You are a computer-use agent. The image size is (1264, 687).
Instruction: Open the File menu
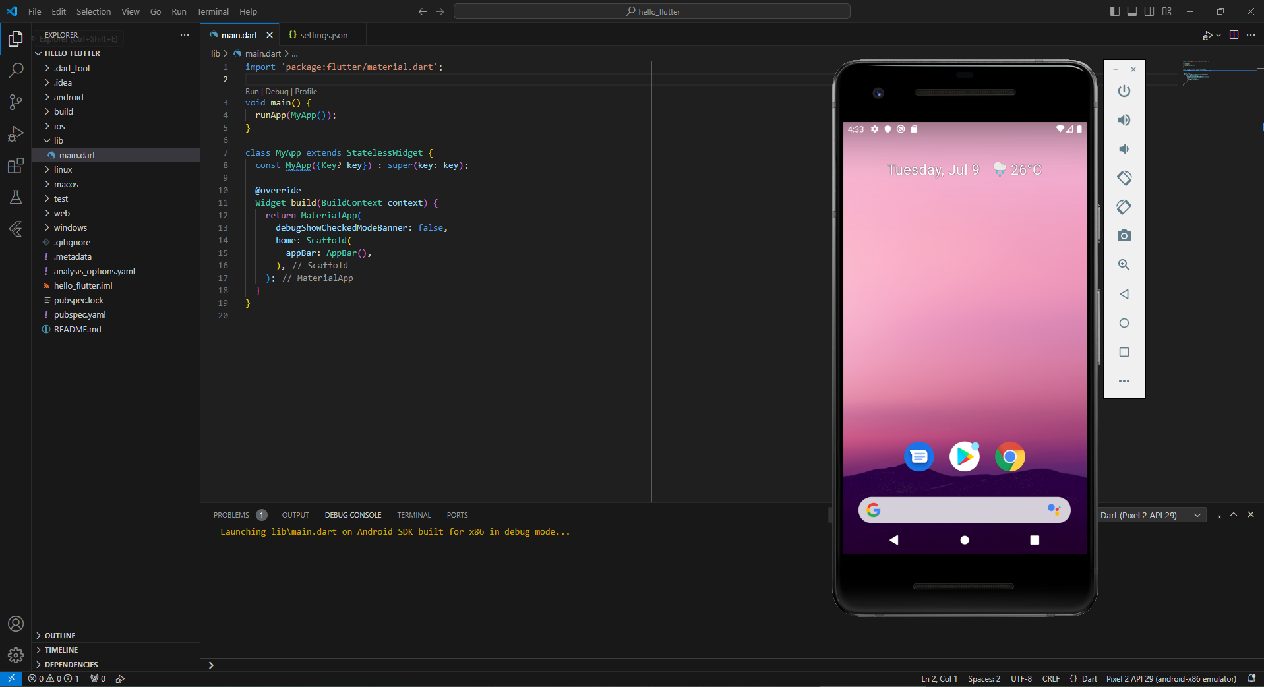coord(35,11)
